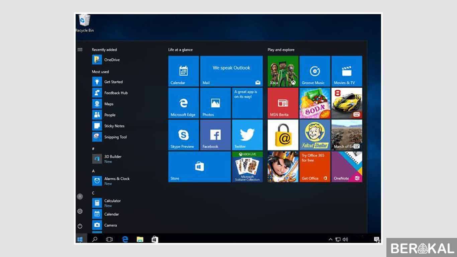The image size is (457, 257).
Task: Open Store from the taskbar
Action: [155, 239]
